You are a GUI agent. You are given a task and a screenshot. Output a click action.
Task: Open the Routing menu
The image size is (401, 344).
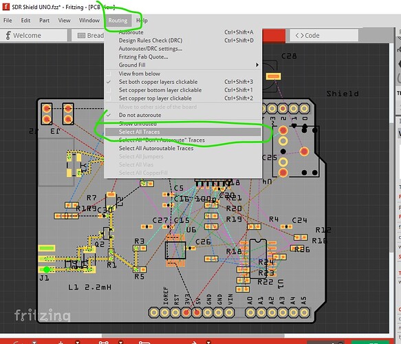pos(118,21)
